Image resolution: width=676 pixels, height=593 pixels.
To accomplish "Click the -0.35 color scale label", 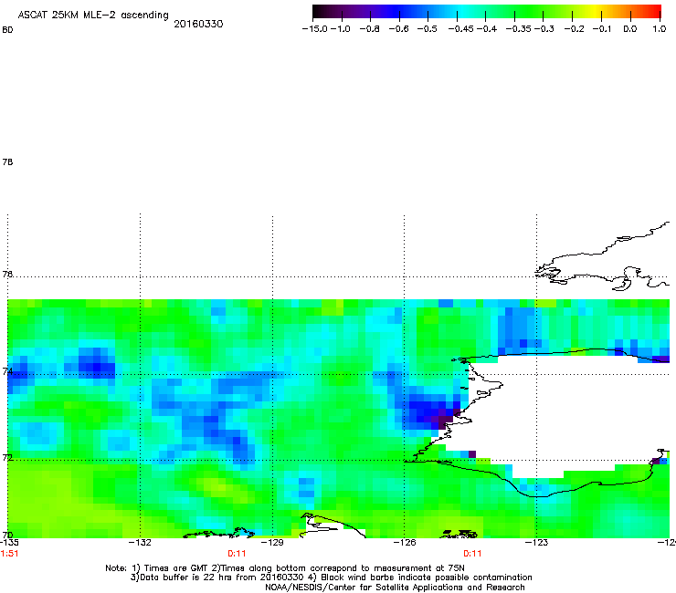I will pos(518,29).
